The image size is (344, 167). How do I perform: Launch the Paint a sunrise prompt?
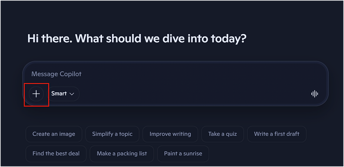[x=183, y=154]
